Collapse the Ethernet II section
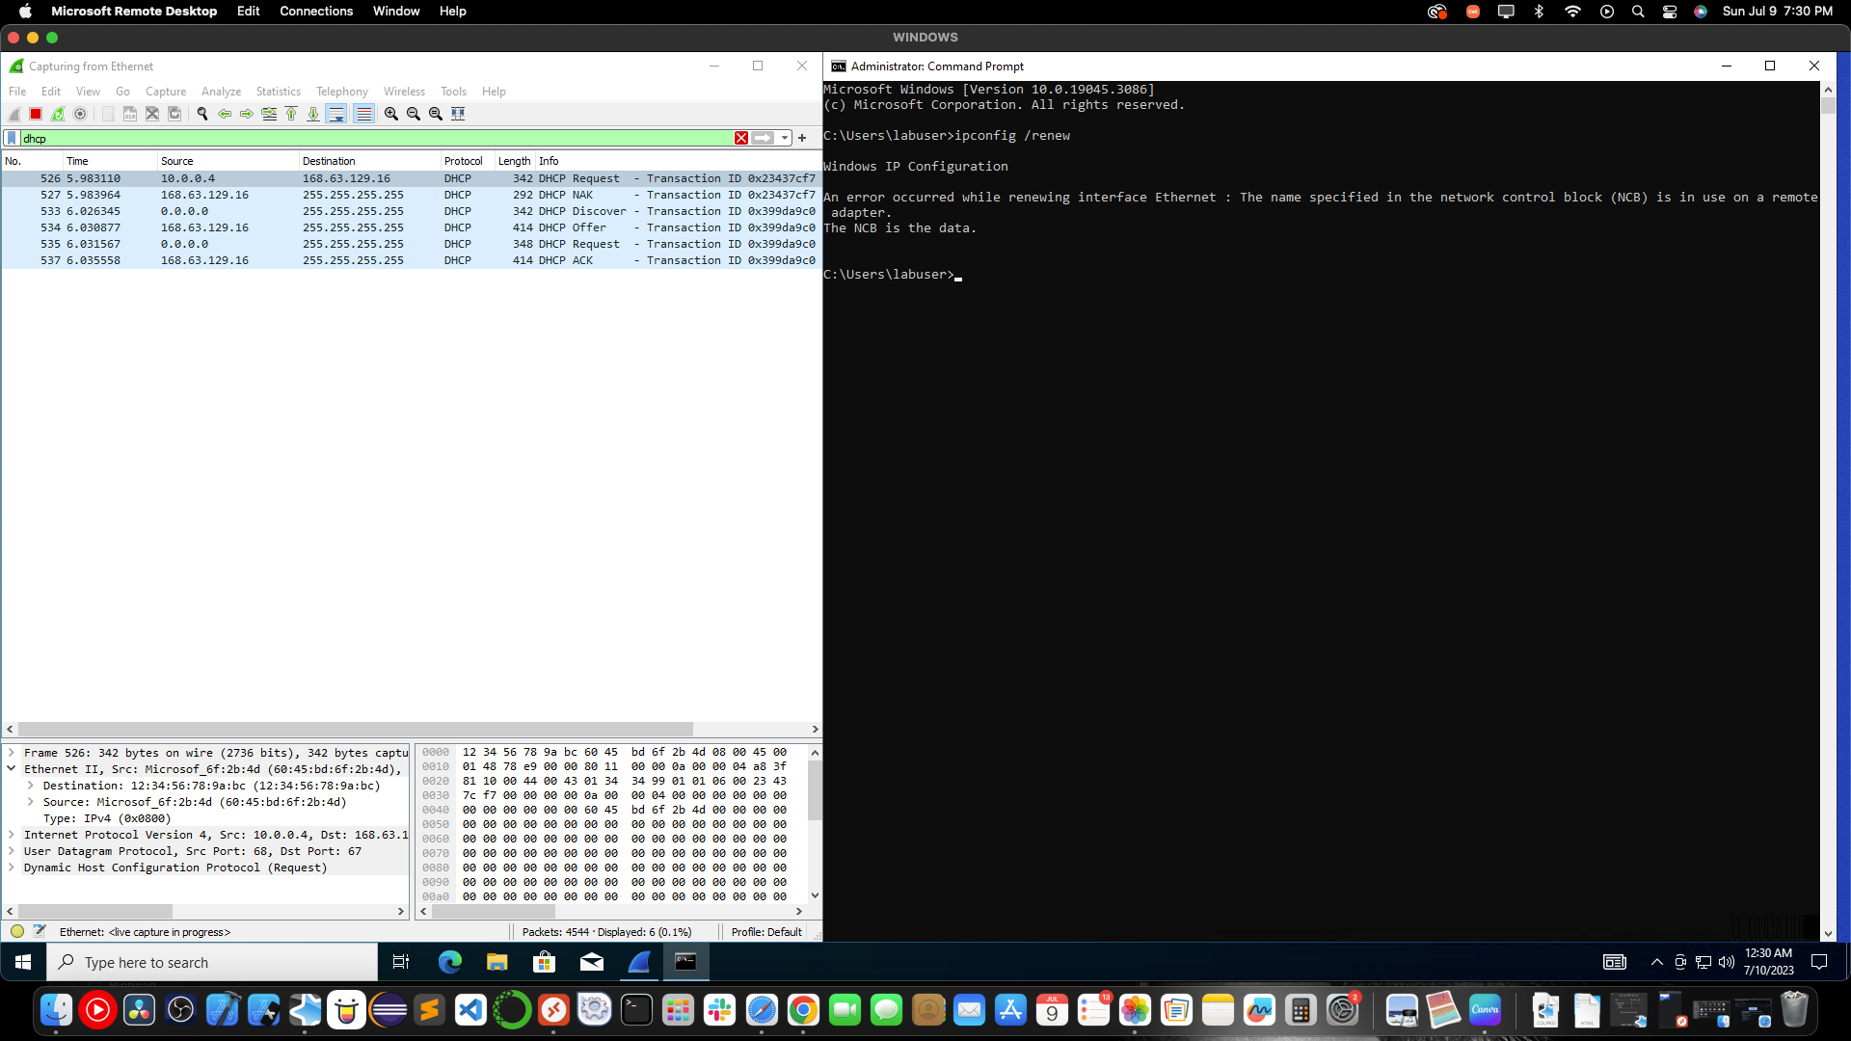Image resolution: width=1851 pixels, height=1041 pixels. (x=11, y=768)
